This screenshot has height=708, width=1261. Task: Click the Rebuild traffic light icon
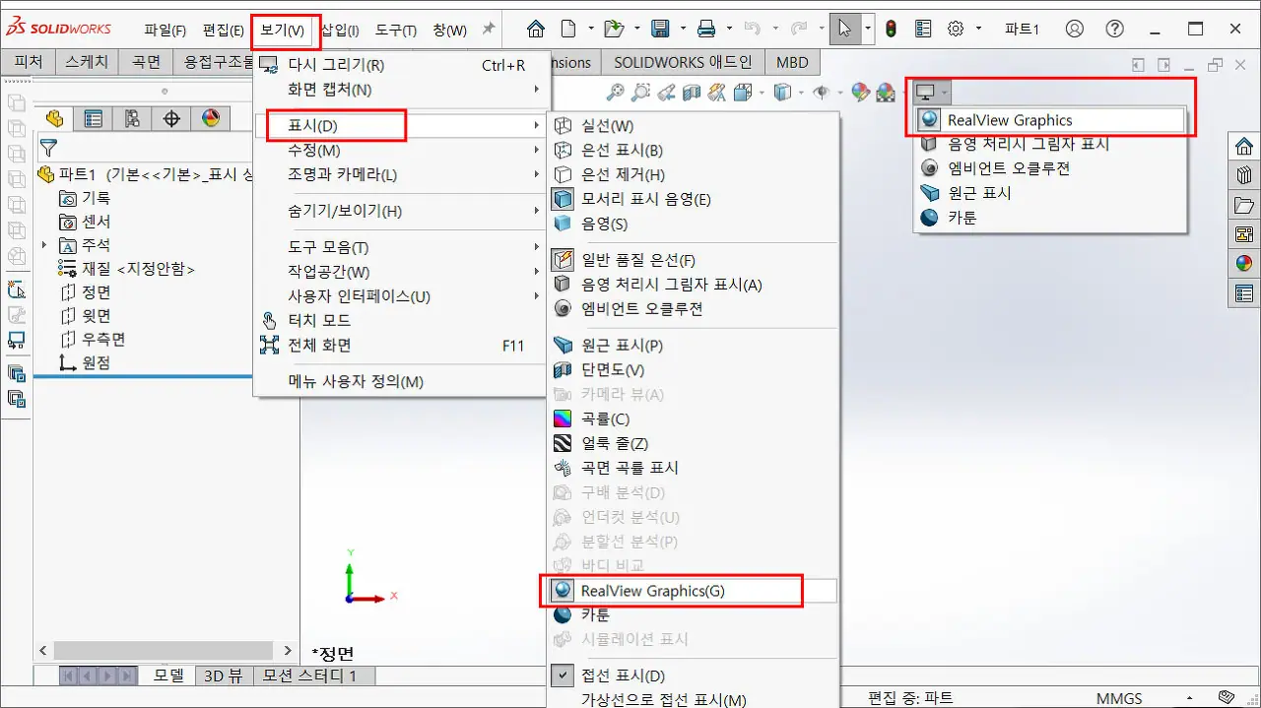(x=892, y=29)
